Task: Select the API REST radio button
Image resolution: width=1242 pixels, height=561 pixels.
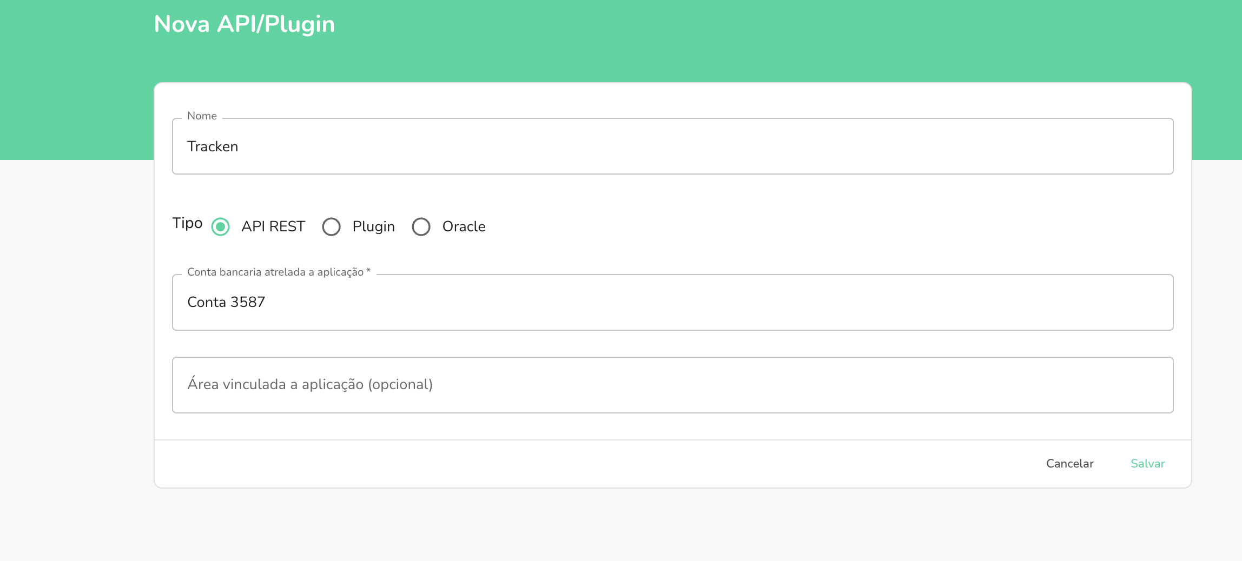Action: click(x=221, y=226)
